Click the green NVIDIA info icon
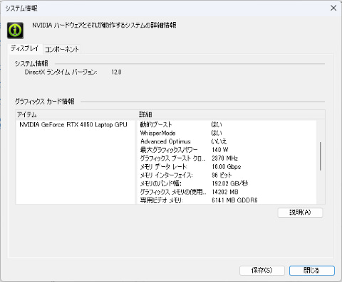342x282 pixels. point(15,31)
